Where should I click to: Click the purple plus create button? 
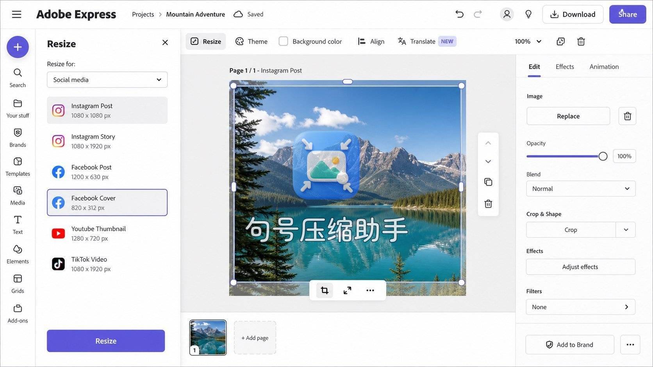pos(18,47)
